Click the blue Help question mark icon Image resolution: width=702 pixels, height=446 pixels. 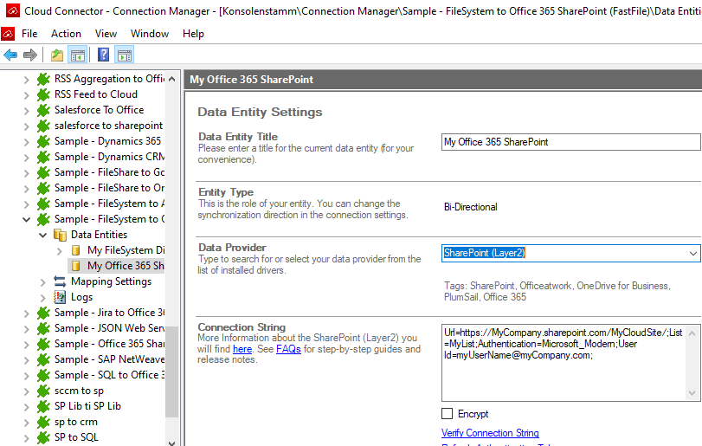(103, 55)
